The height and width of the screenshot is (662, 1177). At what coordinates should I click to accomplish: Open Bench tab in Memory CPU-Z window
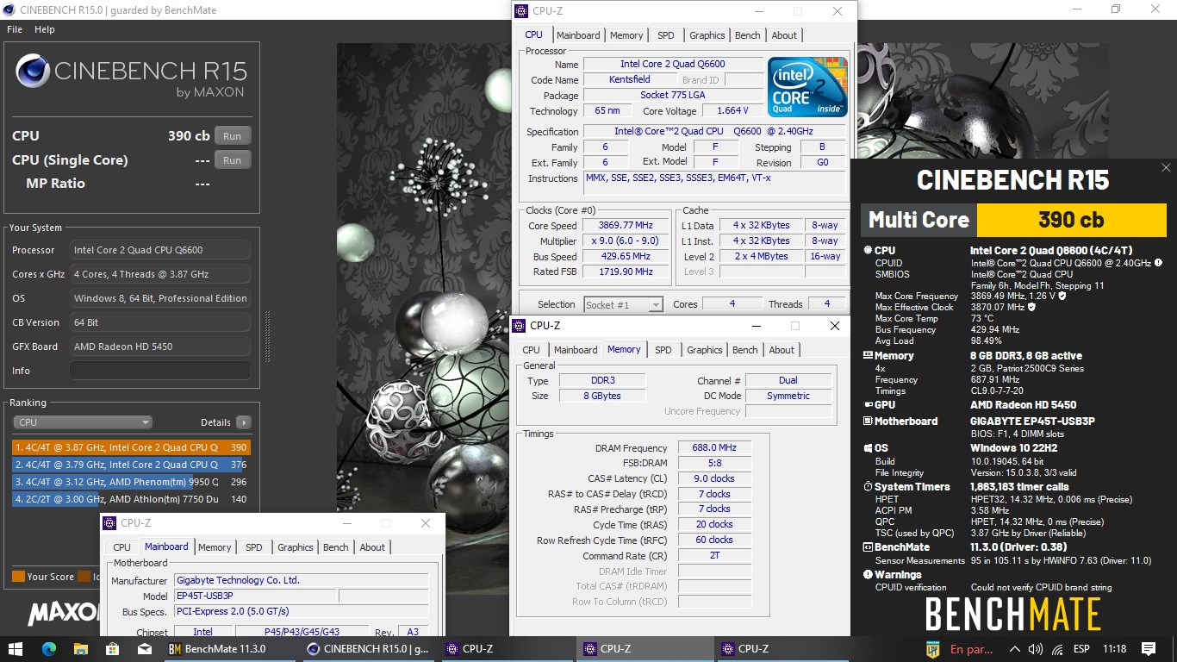(x=744, y=350)
